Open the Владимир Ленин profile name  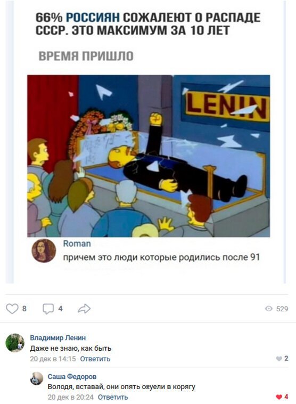58,337
